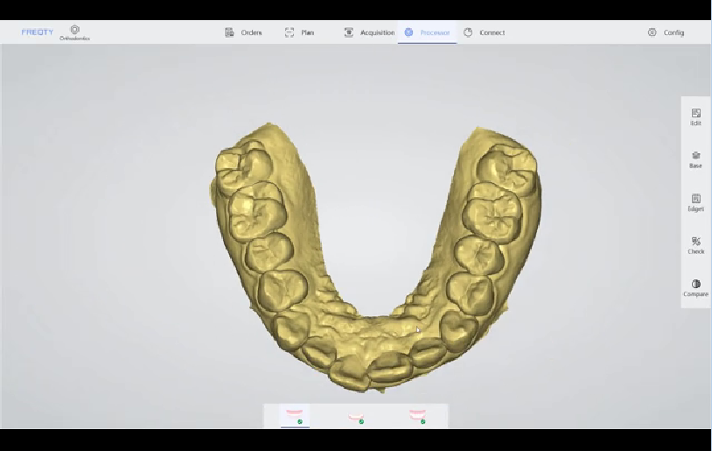Click the FREQTY logo

(38, 32)
